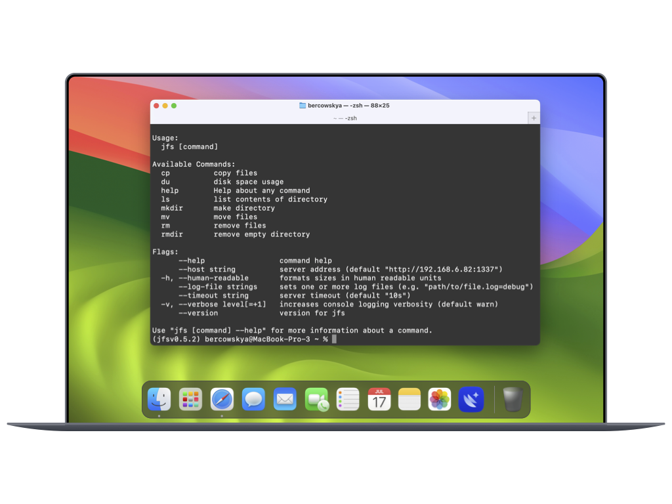Click the folder proxy icon in title bar
Screen dimensions: 672x504
pos(303,106)
